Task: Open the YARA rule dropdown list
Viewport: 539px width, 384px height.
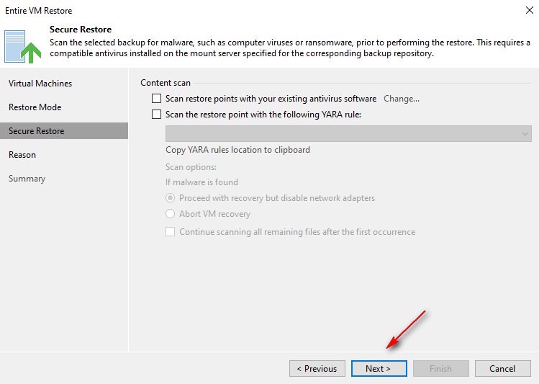Action: 348,134
